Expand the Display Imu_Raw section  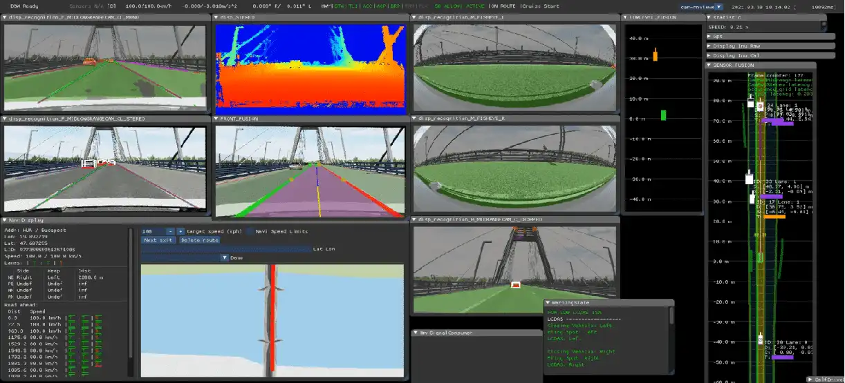709,46
